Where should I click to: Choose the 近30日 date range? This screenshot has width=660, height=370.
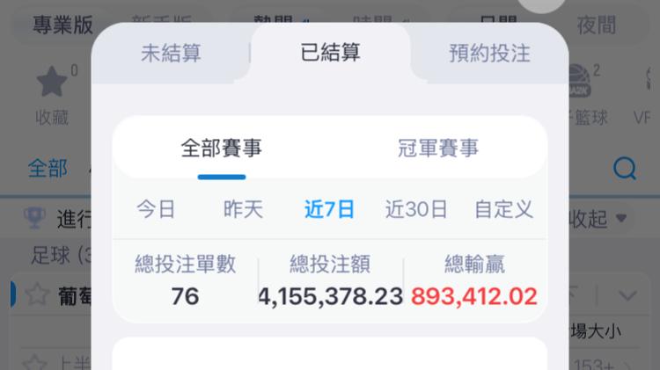coord(416,209)
